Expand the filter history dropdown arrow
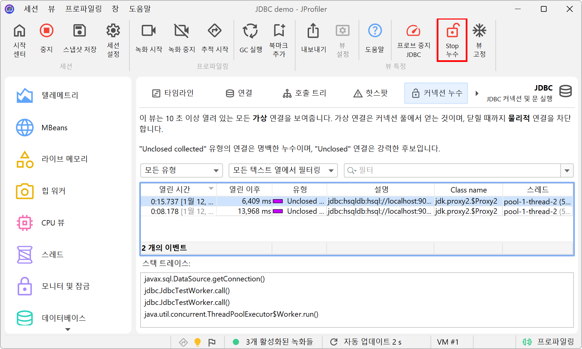 click(x=567, y=170)
